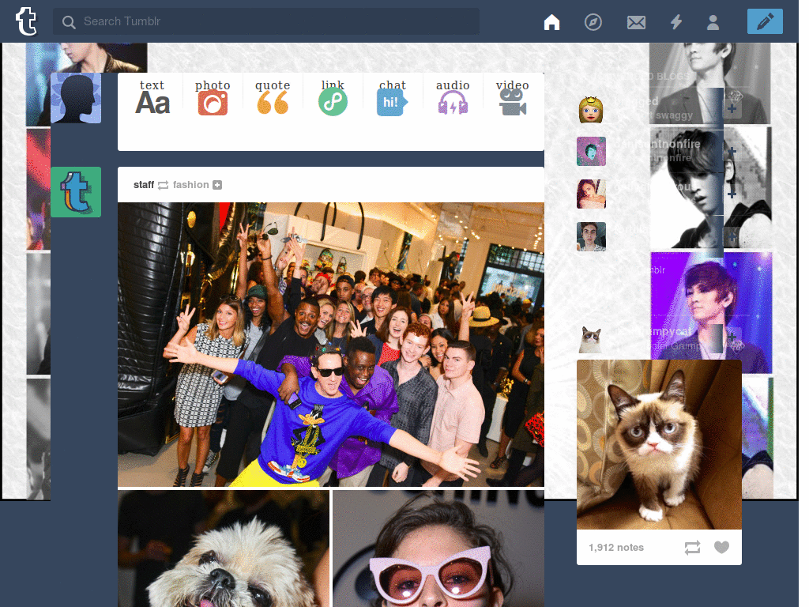Create a new link post

click(x=333, y=97)
